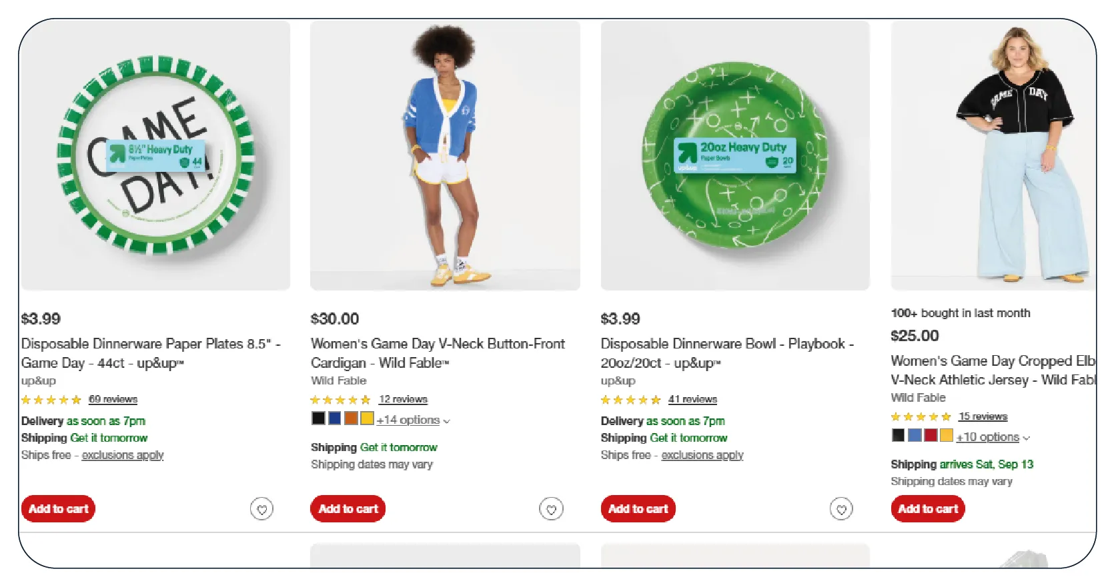Open the green Playbook bowl product image
This screenshot has height=587, width=1116.
click(x=735, y=156)
